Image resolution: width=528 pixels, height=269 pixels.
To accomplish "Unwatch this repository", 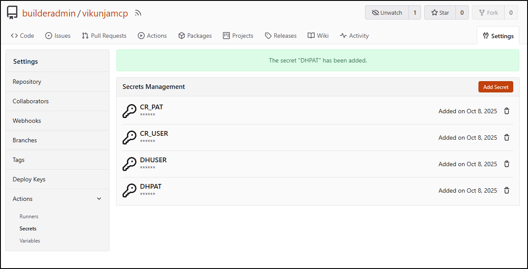I will tap(387, 13).
